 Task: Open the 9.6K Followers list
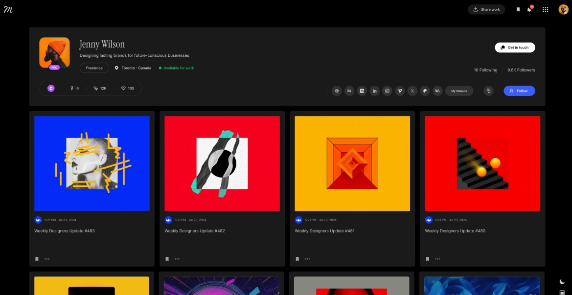pyautogui.click(x=521, y=70)
